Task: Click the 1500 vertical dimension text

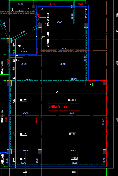Action: (14, 61)
